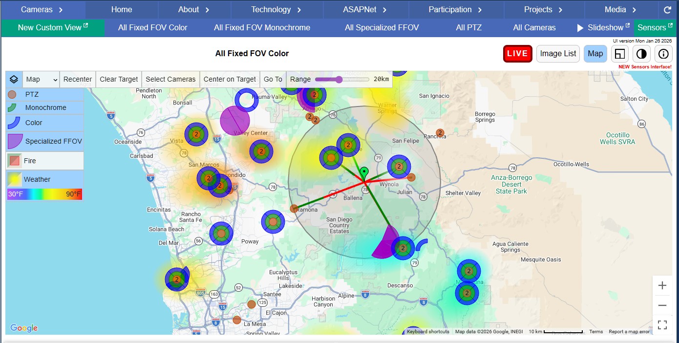Expand the Technology menu
The height and width of the screenshot is (343, 679).
[x=277, y=10]
